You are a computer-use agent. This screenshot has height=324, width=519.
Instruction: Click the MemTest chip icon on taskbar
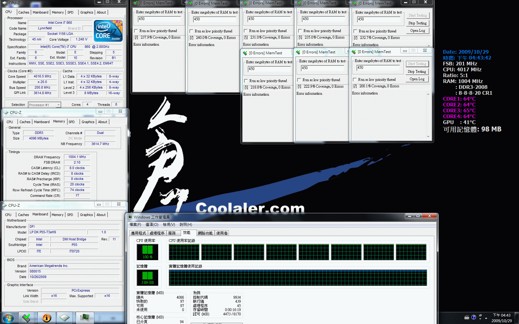pos(27,318)
